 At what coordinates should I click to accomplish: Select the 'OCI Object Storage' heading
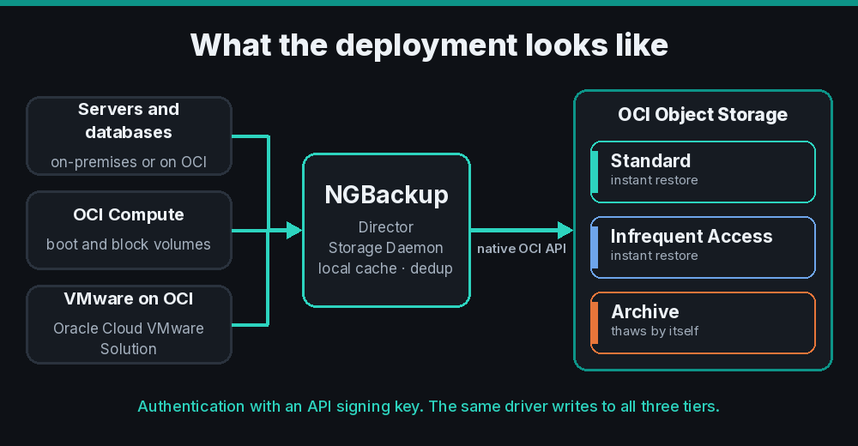pos(703,114)
